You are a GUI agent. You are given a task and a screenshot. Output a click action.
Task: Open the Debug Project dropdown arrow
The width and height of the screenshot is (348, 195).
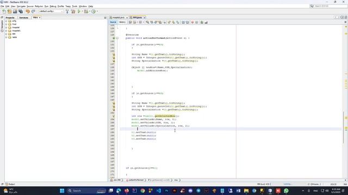pyautogui.click(x=89, y=11)
